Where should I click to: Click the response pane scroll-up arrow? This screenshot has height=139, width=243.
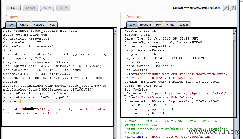click(235, 31)
